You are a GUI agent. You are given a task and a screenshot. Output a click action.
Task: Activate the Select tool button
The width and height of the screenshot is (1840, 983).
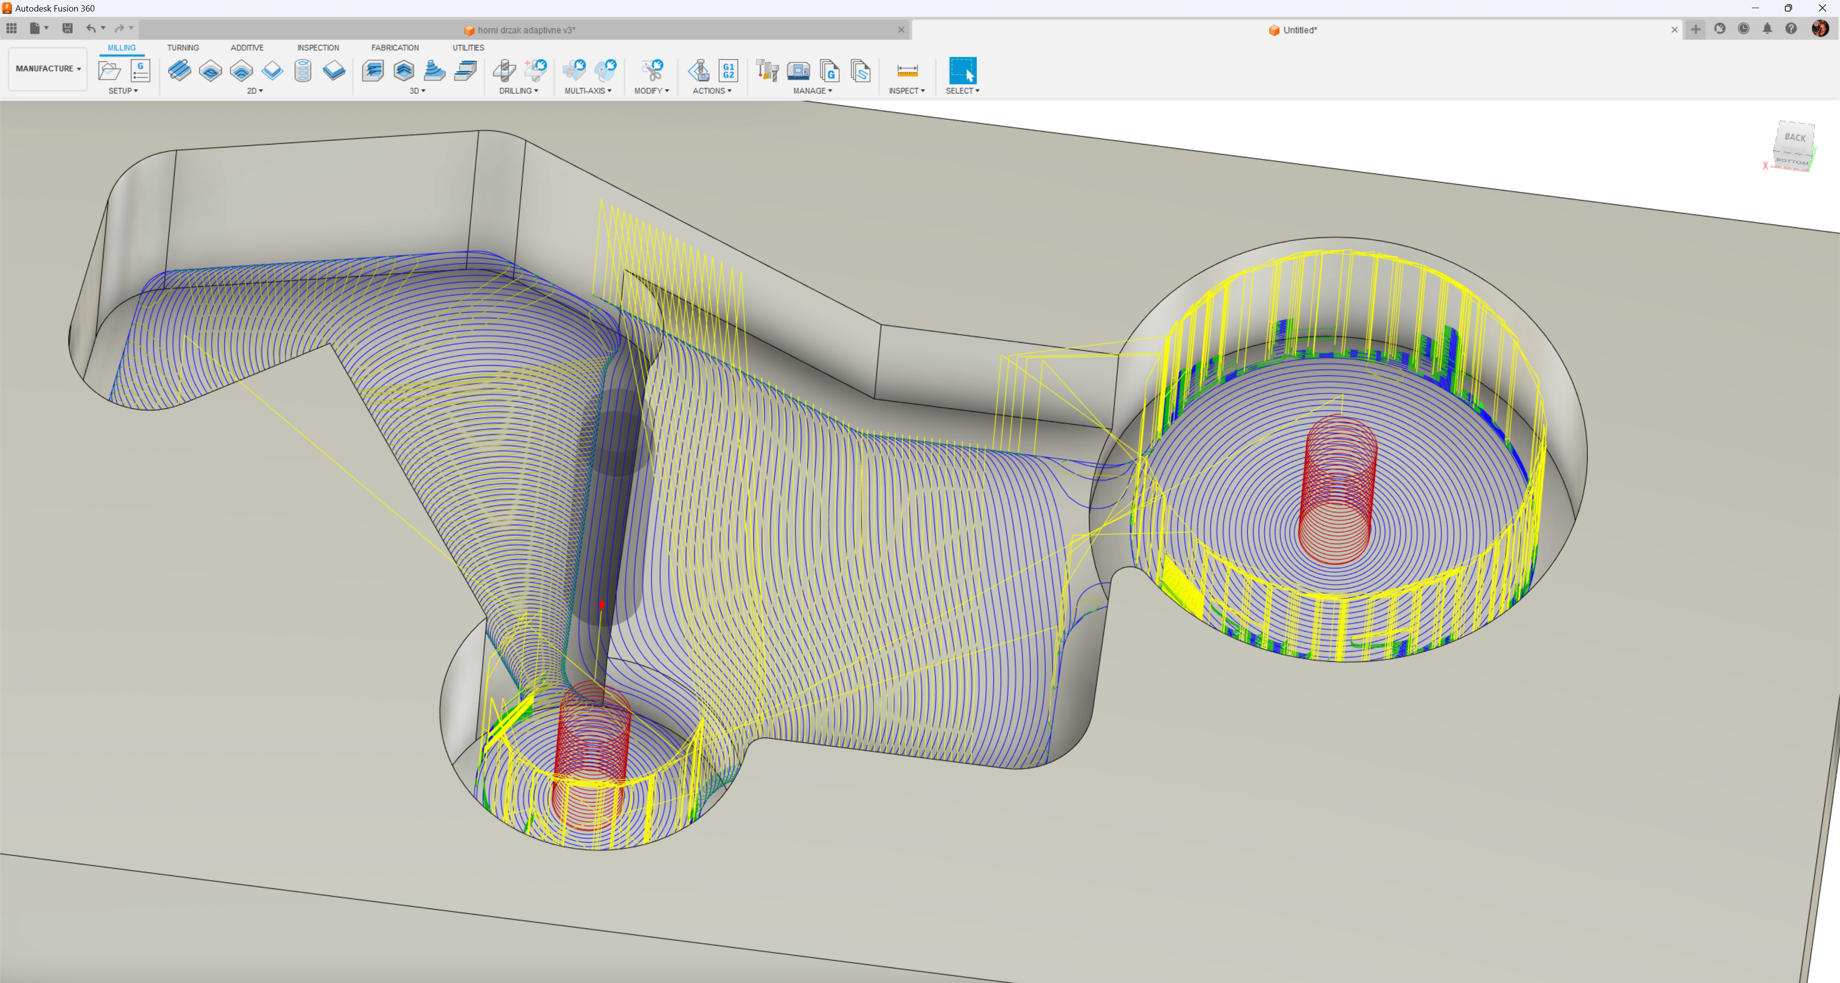point(962,71)
